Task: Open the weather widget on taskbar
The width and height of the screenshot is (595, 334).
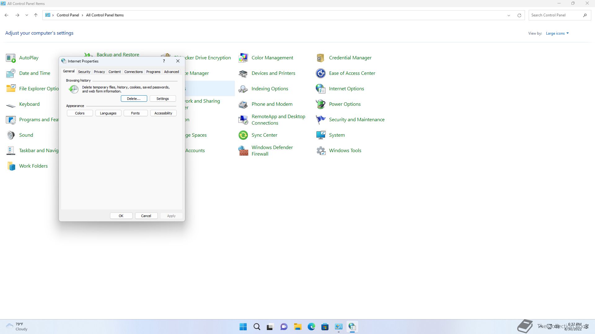Action: point(17,327)
